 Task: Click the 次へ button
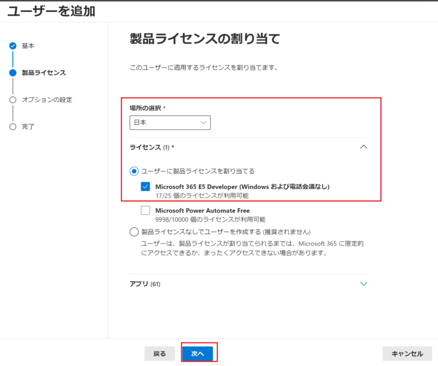coord(198,353)
